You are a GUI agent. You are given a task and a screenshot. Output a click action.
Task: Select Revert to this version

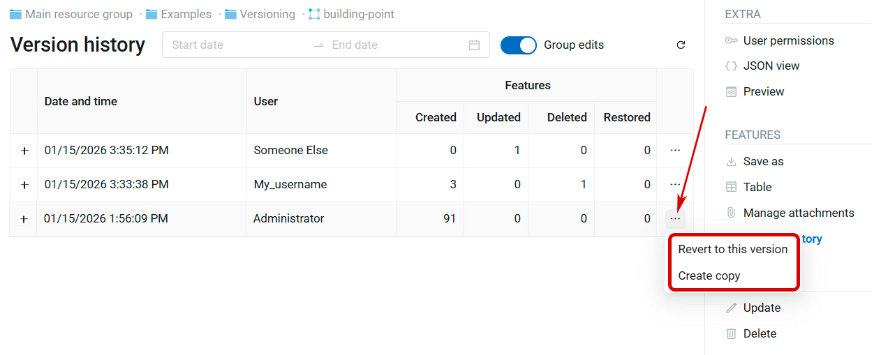(x=732, y=249)
